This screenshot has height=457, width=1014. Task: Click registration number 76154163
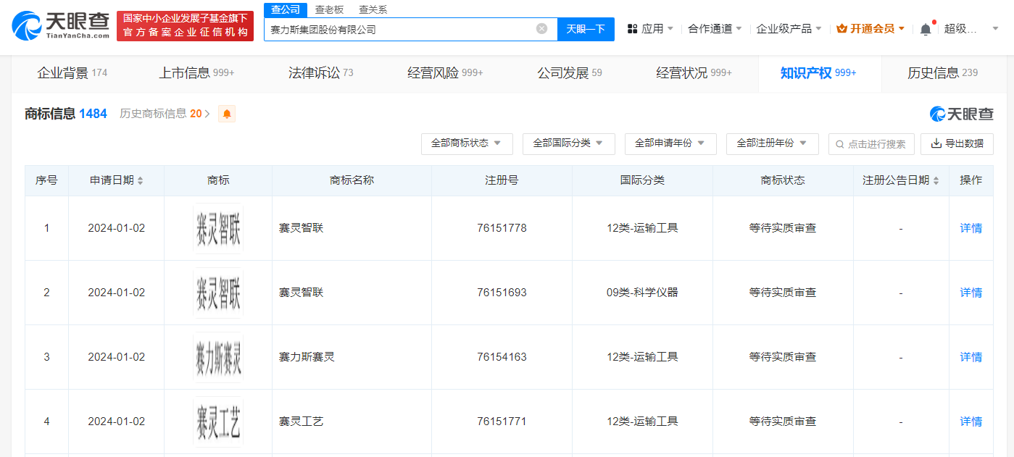pos(502,357)
